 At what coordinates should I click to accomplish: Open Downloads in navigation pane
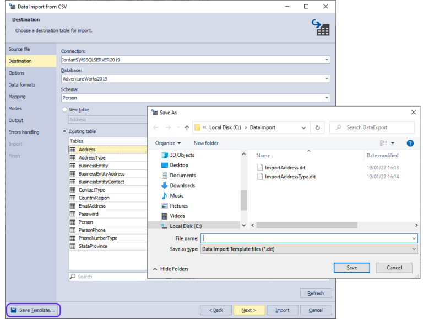[x=178, y=185]
